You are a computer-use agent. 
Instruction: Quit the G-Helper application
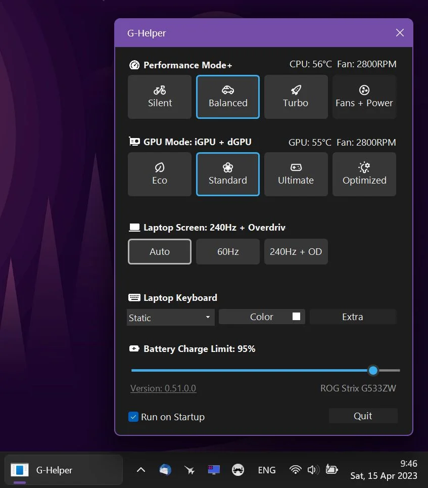(x=363, y=416)
